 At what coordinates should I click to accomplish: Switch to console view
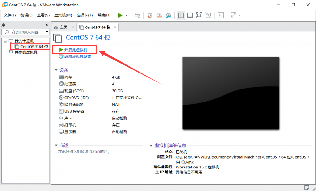coord(221,15)
